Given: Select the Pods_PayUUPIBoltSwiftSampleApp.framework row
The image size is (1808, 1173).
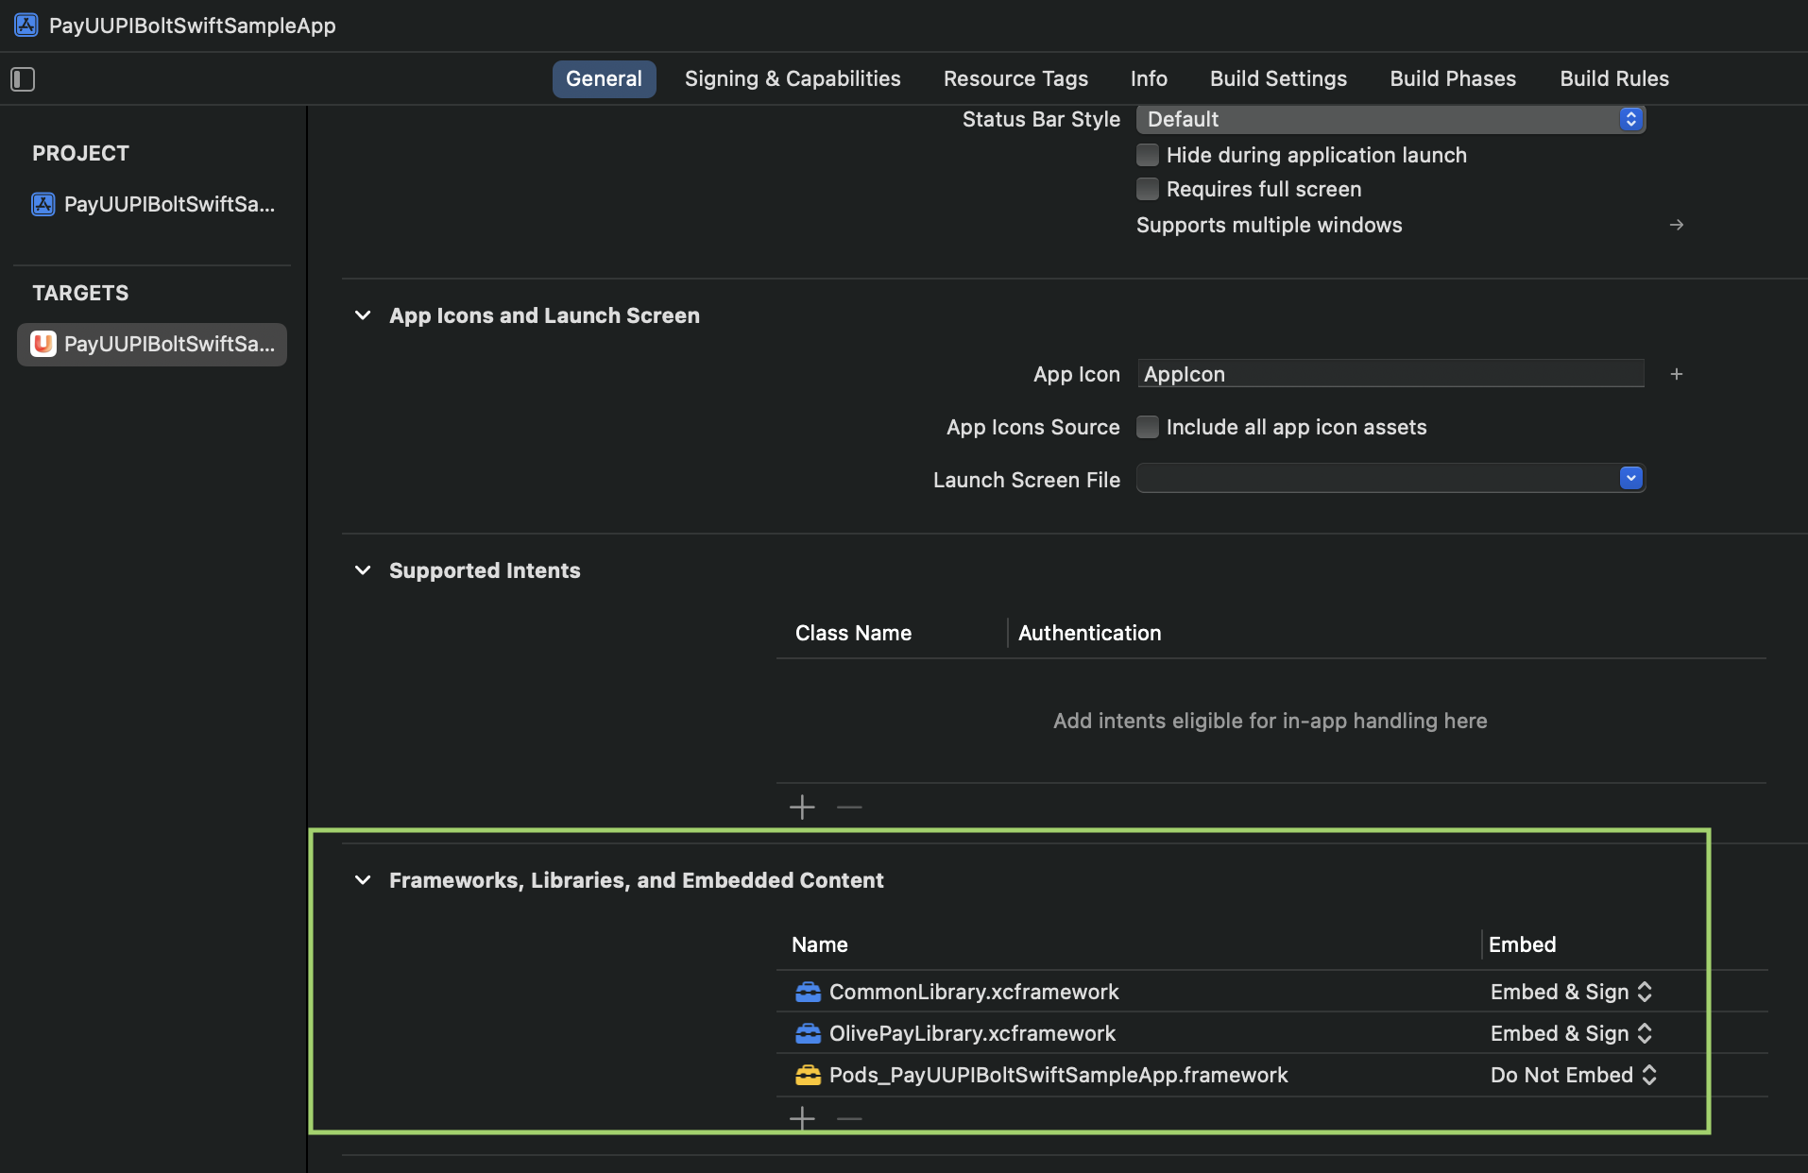Looking at the screenshot, I should tap(1271, 1075).
